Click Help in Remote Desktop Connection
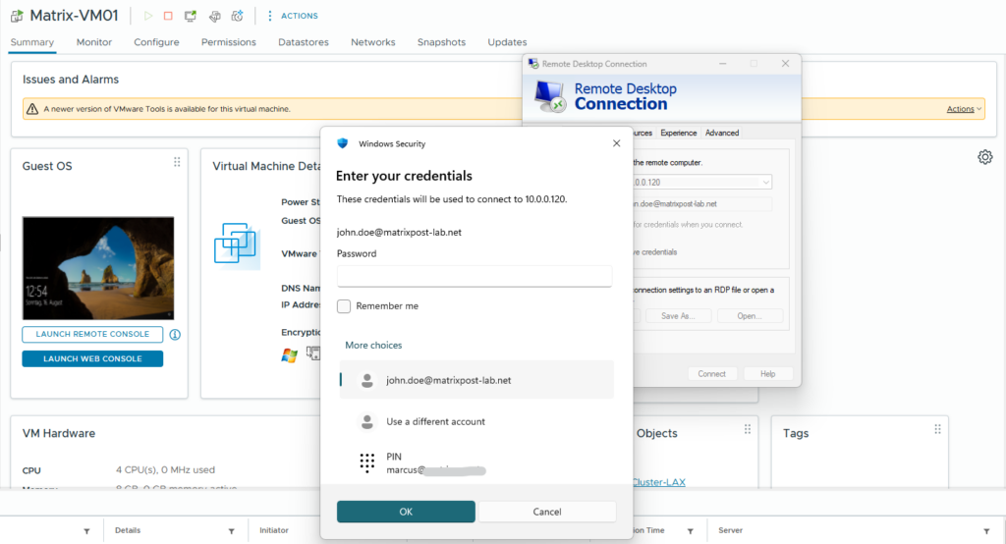Image resolution: width=1006 pixels, height=544 pixels. click(x=768, y=374)
